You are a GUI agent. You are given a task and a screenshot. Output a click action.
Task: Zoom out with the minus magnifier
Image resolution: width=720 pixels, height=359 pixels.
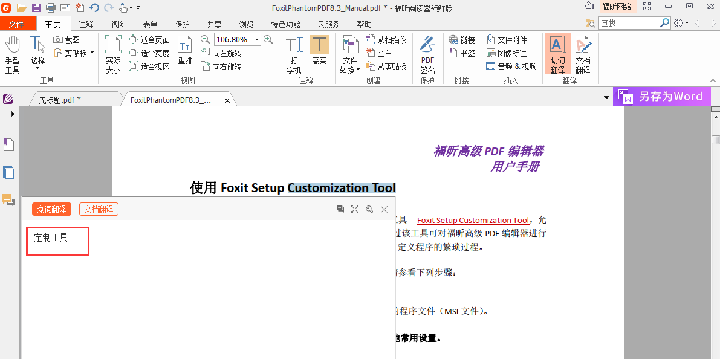pos(206,39)
